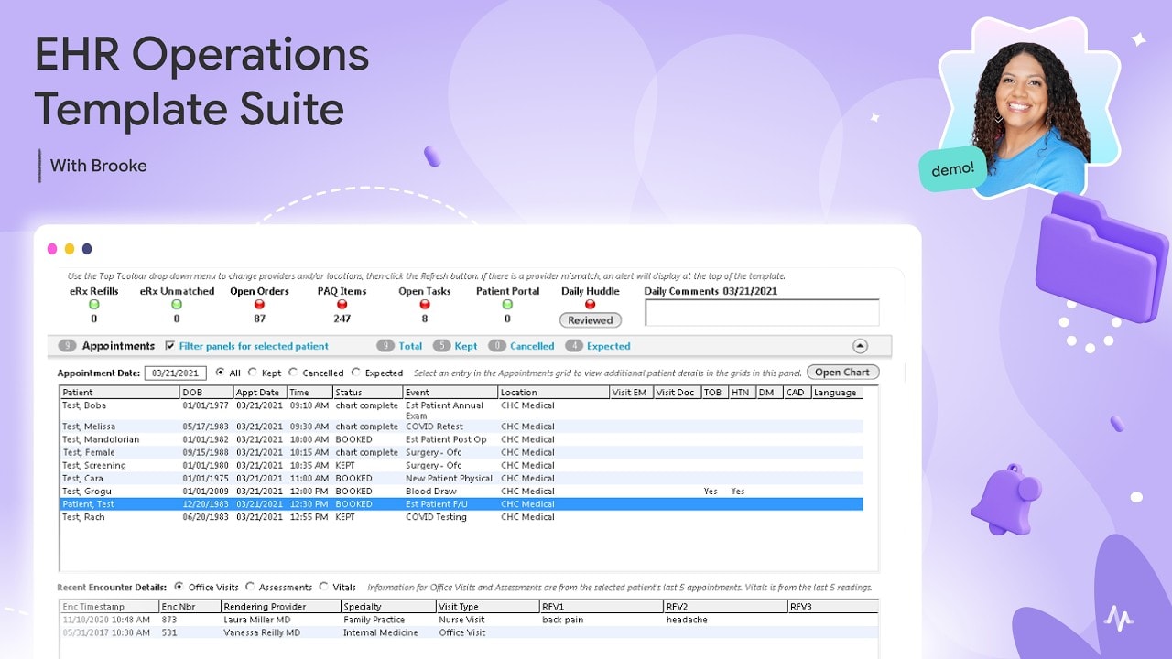Click the eRx Refills green status light

pyautogui.click(x=93, y=305)
